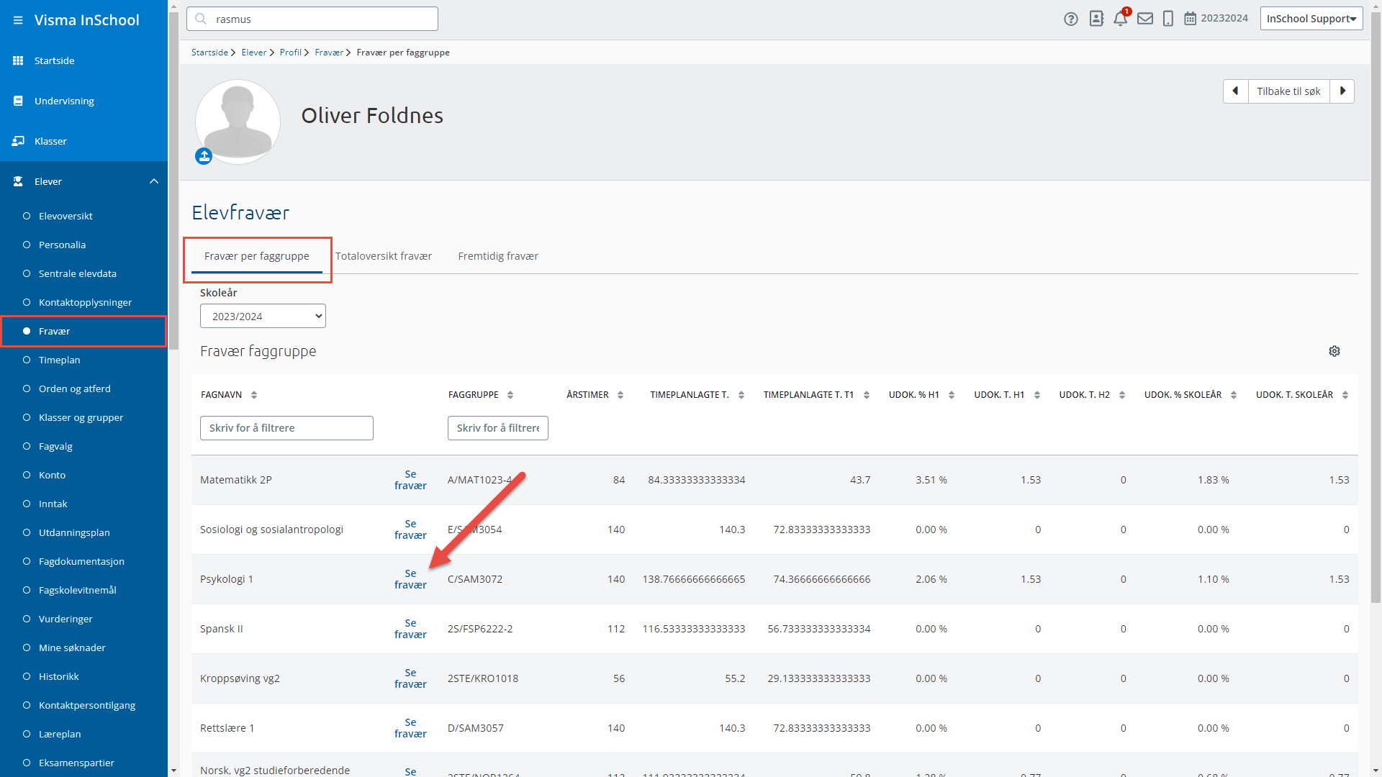Open the notifications bell icon
1382x777 pixels.
(x=1121, y=19)
